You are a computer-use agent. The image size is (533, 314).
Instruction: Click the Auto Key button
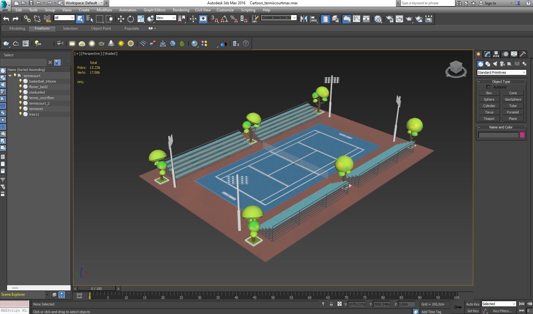click(472, 304)
